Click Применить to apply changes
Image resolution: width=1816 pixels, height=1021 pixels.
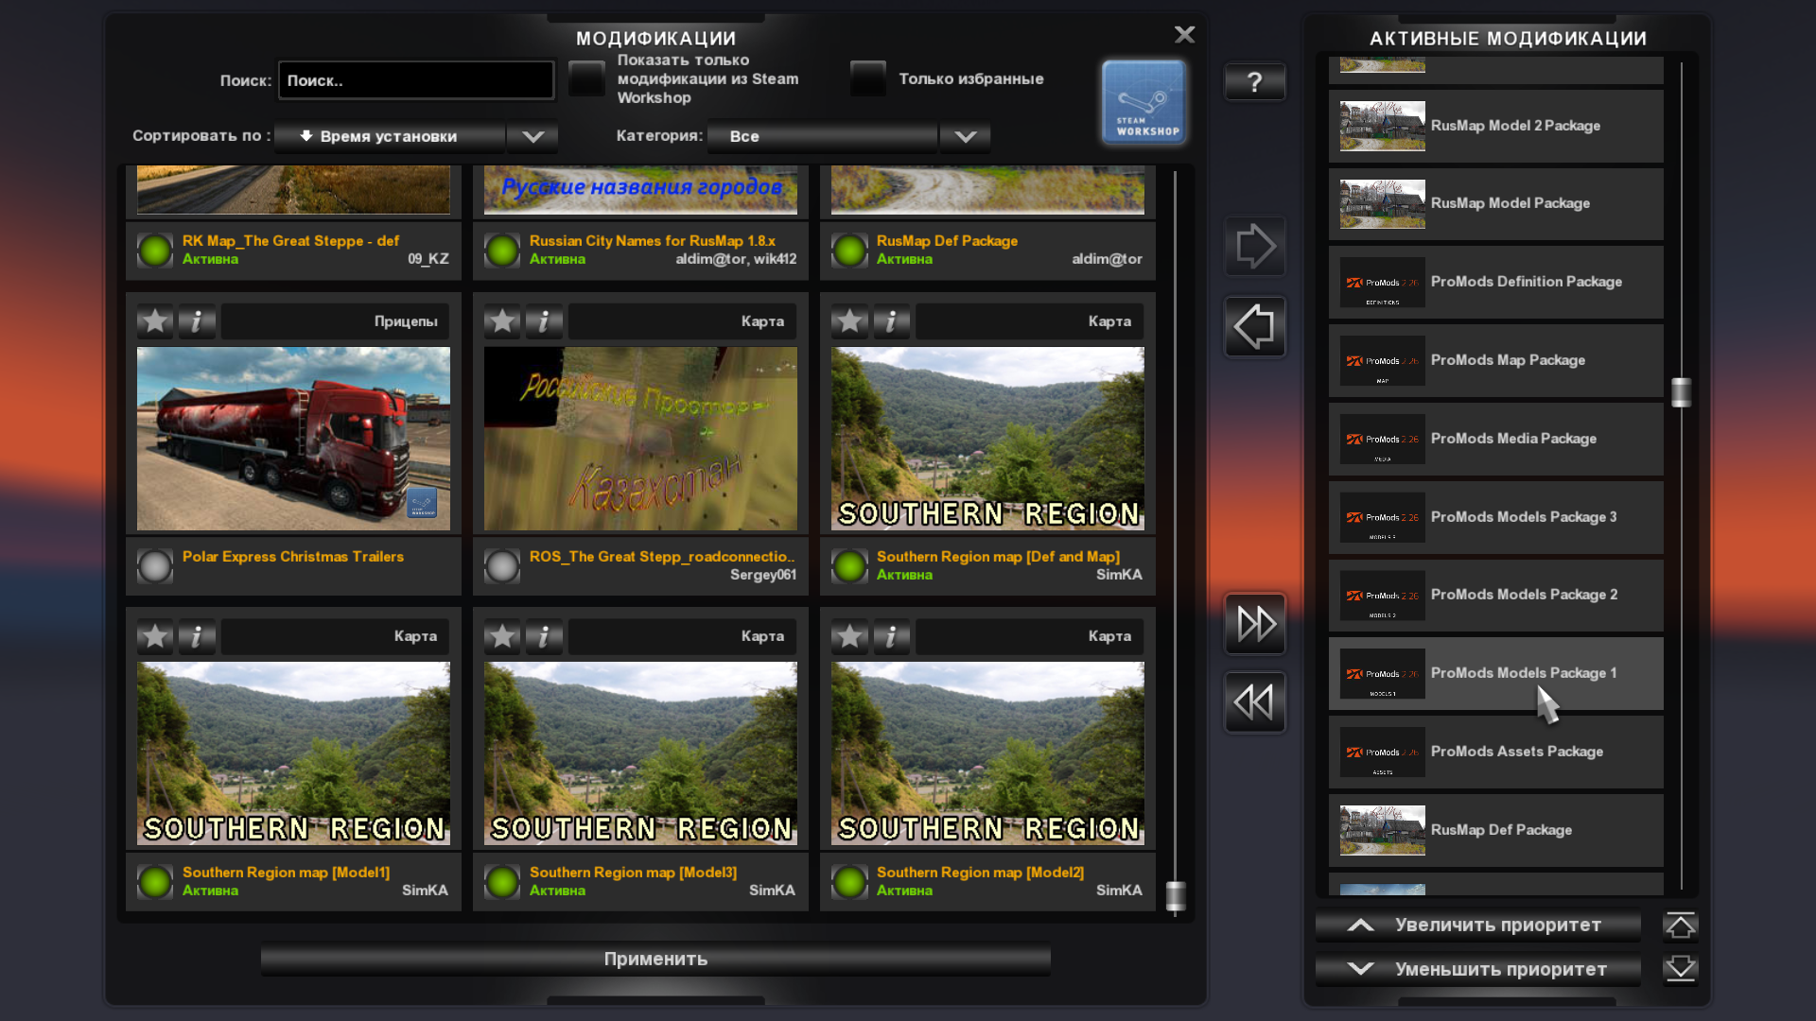coord(655,959)
